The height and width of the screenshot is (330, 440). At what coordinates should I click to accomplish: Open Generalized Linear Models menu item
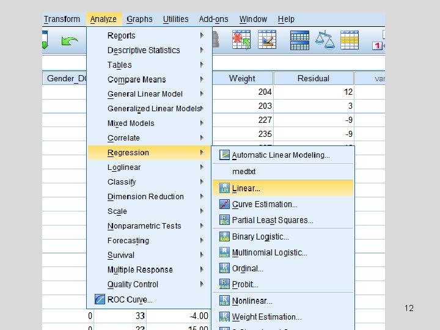tap(149, 108)
